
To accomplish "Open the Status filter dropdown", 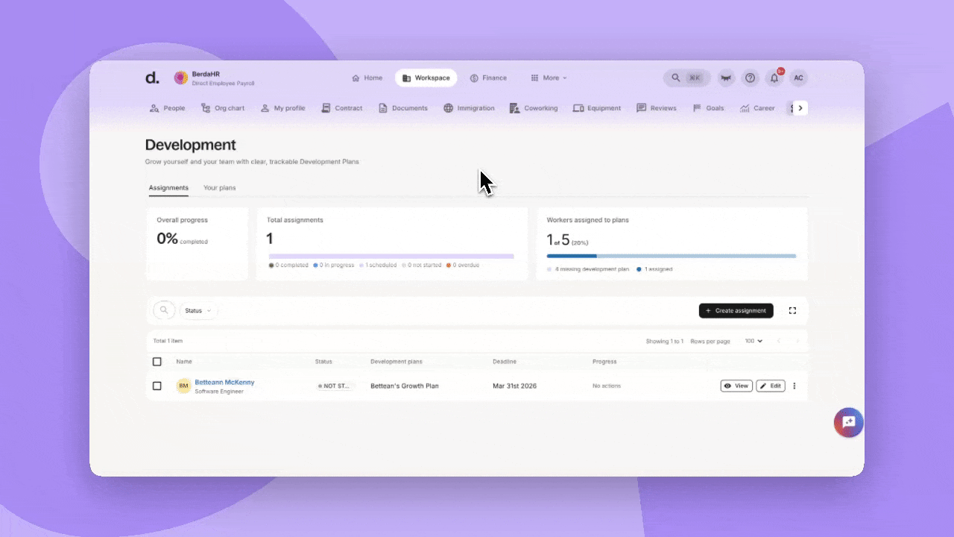I will click(x=198, y=310).
